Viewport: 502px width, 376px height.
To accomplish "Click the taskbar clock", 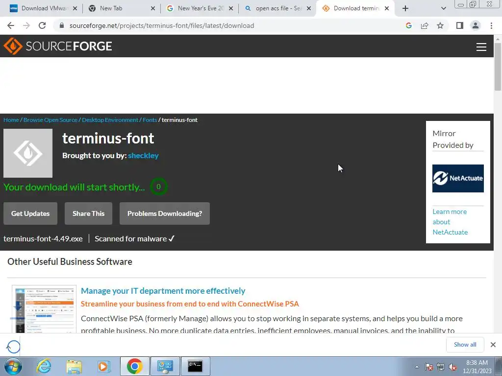I will pyautogui.click(x=477, y=367).
